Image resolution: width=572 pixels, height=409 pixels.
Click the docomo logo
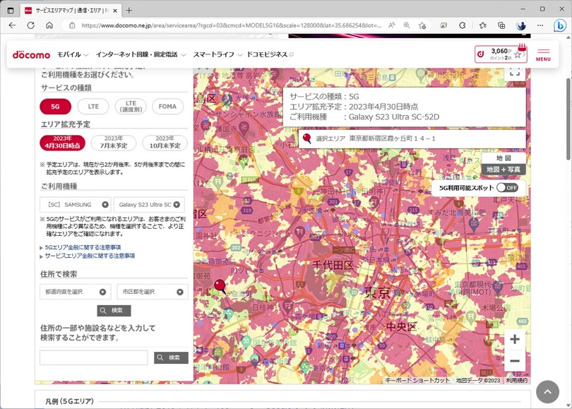point(31,54)
